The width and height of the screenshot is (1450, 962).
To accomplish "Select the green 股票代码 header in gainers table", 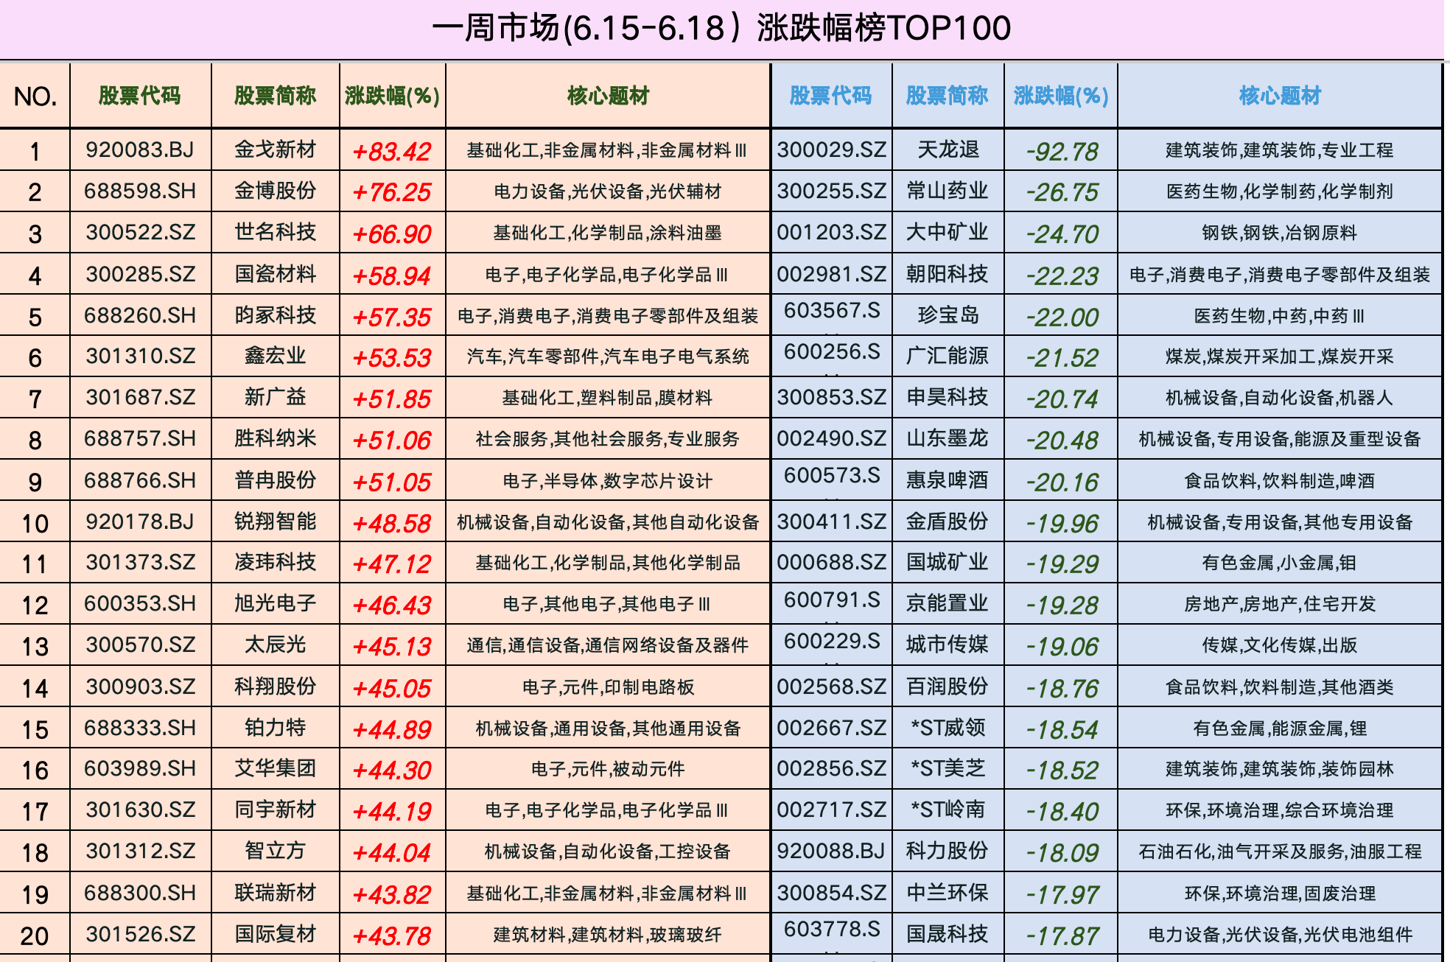I will pos(139,96).
